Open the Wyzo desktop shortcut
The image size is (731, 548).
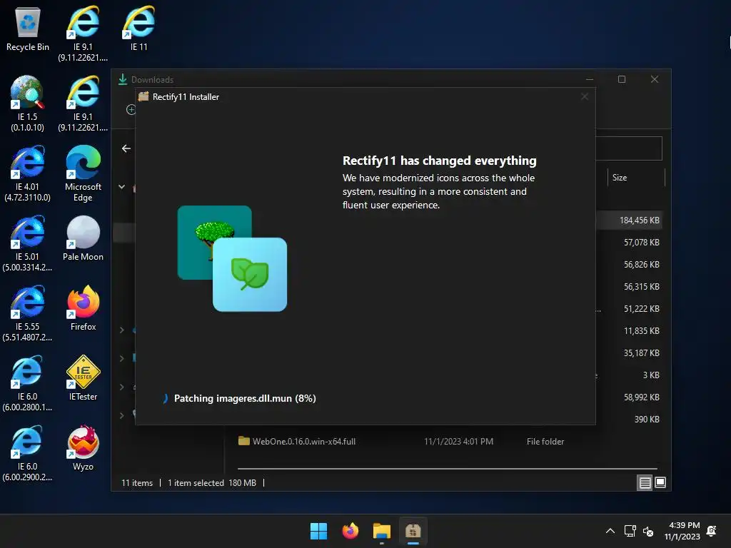tap(83, 448)
